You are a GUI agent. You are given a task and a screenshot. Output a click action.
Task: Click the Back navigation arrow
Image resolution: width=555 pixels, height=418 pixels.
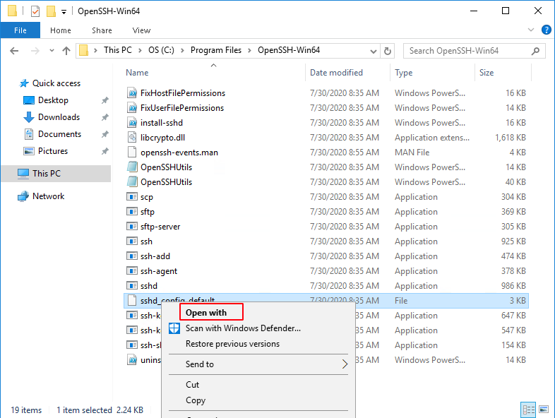tap(15, 51)
